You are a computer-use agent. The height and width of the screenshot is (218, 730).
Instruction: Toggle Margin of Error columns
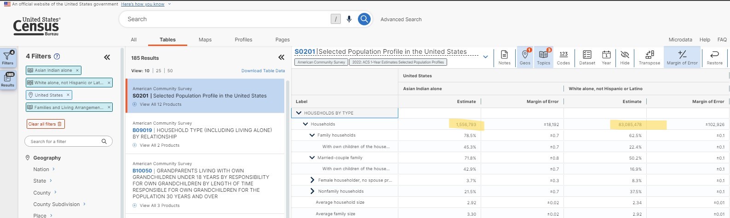point(682,57)
